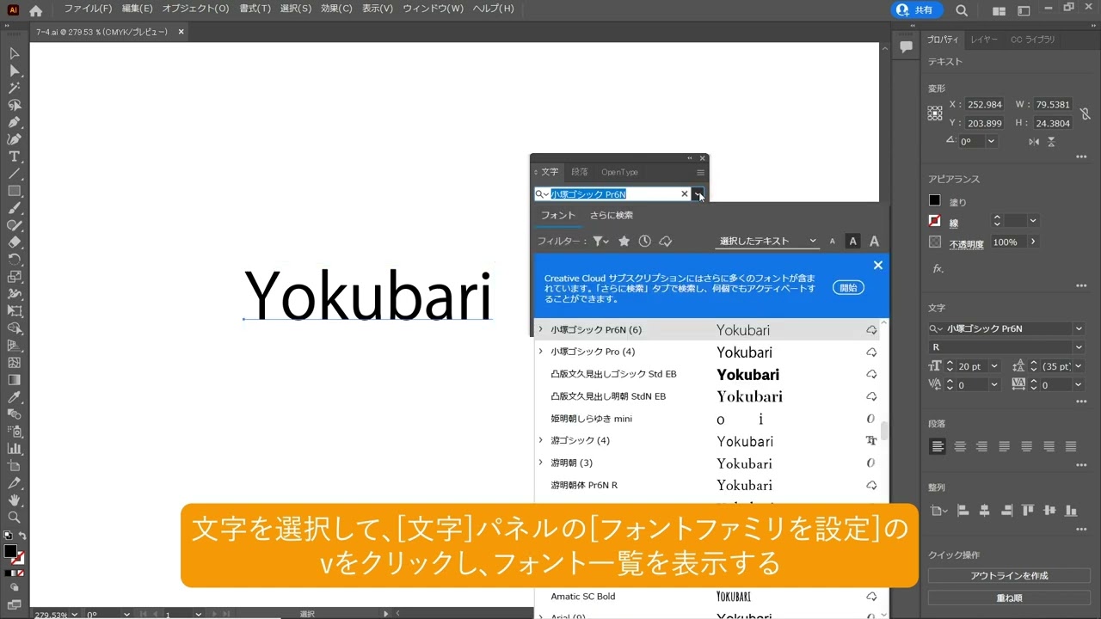Expand the 游ゴシック (4) font family

[x=540, y=440]
